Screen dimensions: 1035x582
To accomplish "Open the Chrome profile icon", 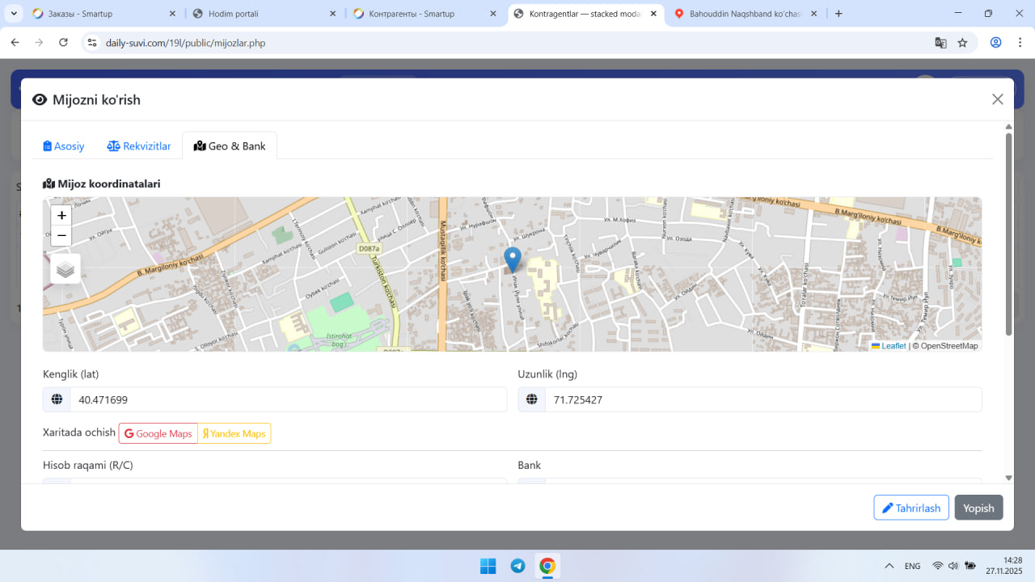I will click(x=996, y=43).
